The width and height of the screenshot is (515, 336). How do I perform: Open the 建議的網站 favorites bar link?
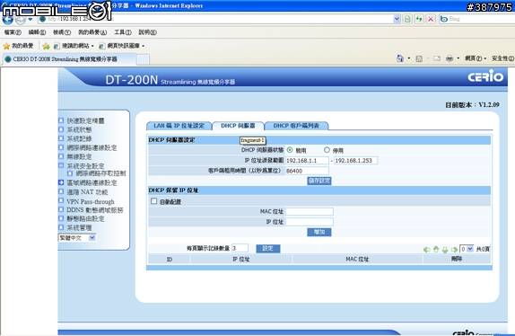[74, 46]
